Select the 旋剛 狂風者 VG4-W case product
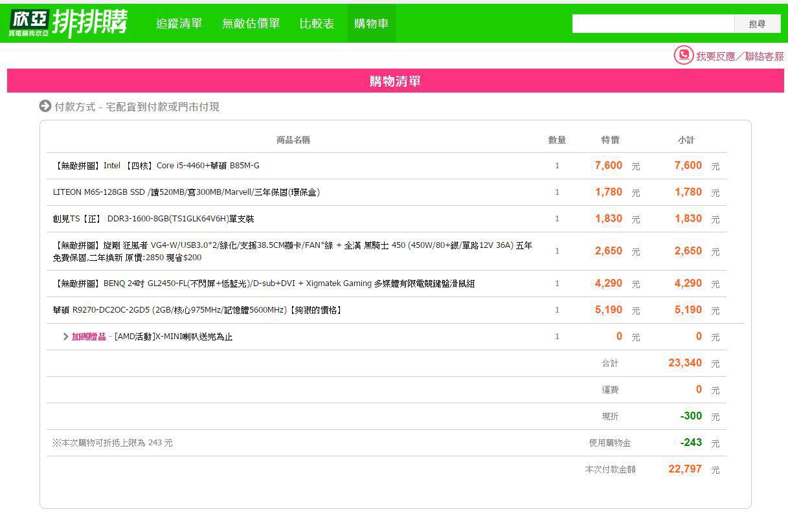The height and width of the screenshot is (512, 788). (293, 251)
